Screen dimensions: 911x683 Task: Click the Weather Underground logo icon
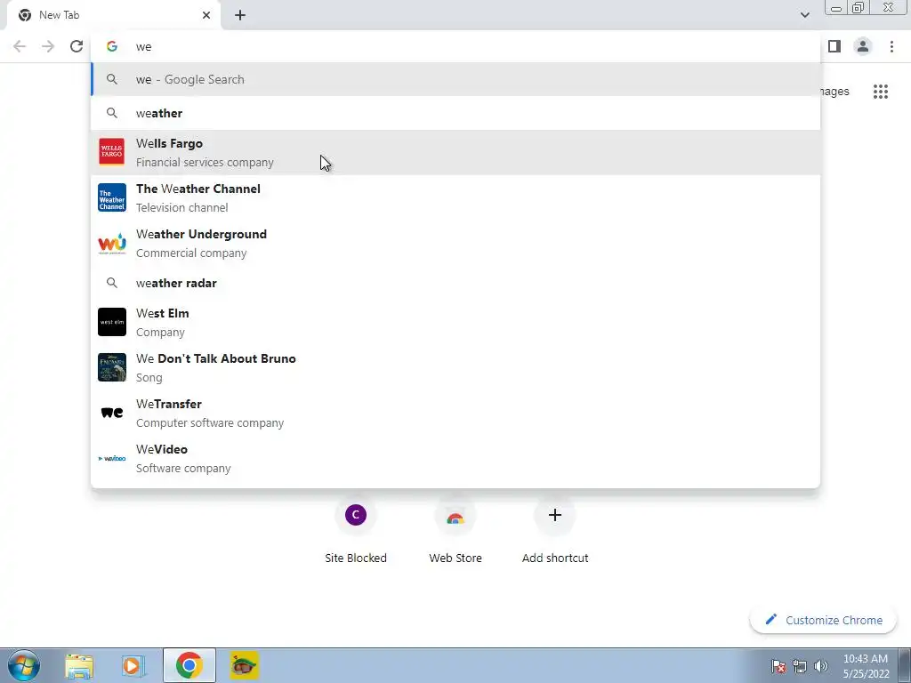[112, 243]
